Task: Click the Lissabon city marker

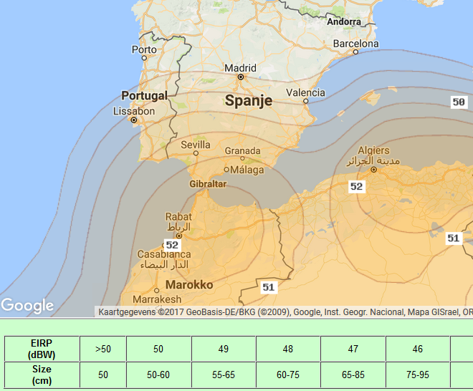Action: click(133, 120)
